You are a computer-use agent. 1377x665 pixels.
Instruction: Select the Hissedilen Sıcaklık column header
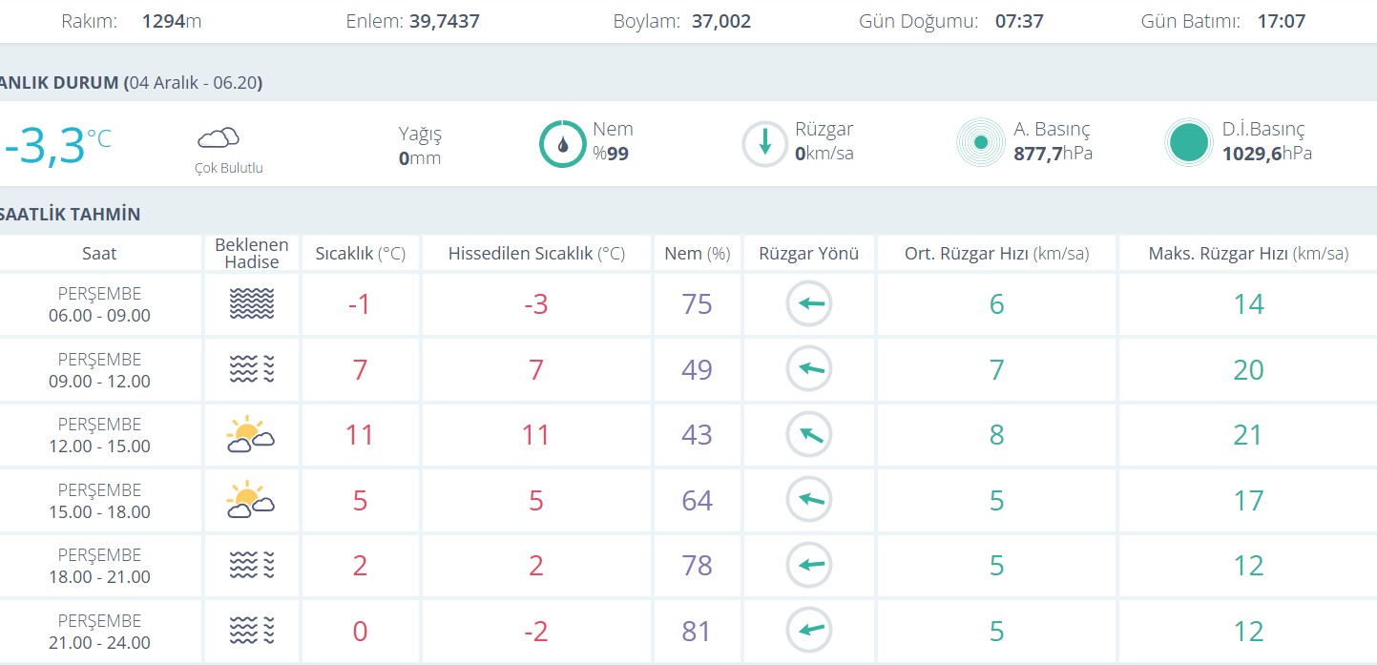[x=536, y=254]
